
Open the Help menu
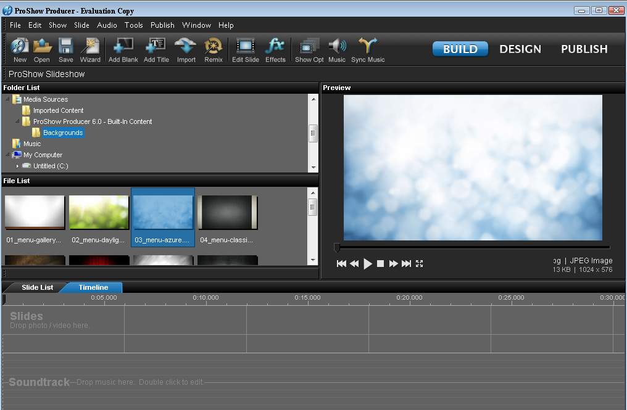226,25
